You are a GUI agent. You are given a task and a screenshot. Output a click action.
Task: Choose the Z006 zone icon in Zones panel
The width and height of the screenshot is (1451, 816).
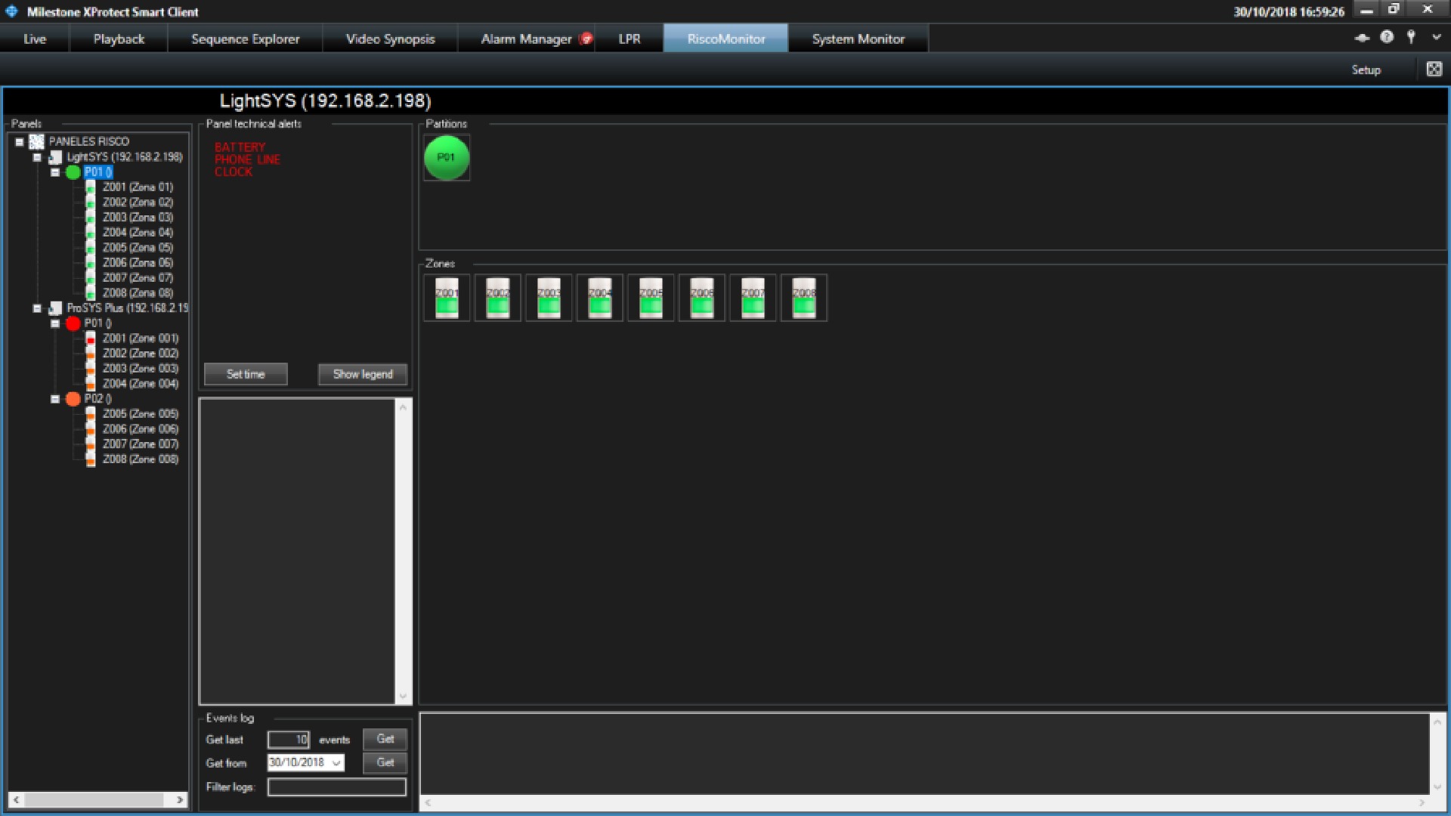[701, 298]
